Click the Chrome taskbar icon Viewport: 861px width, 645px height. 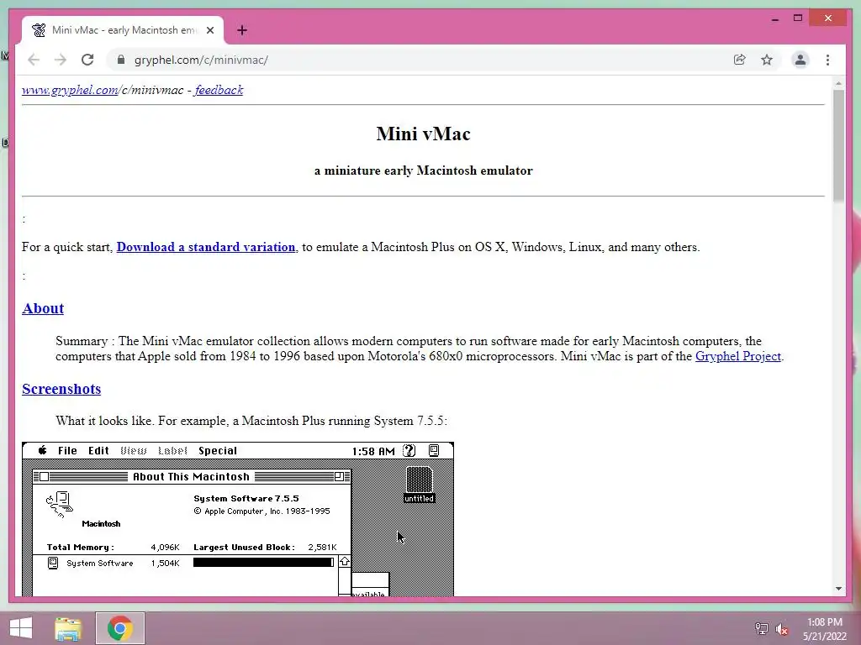click(120, 628)
